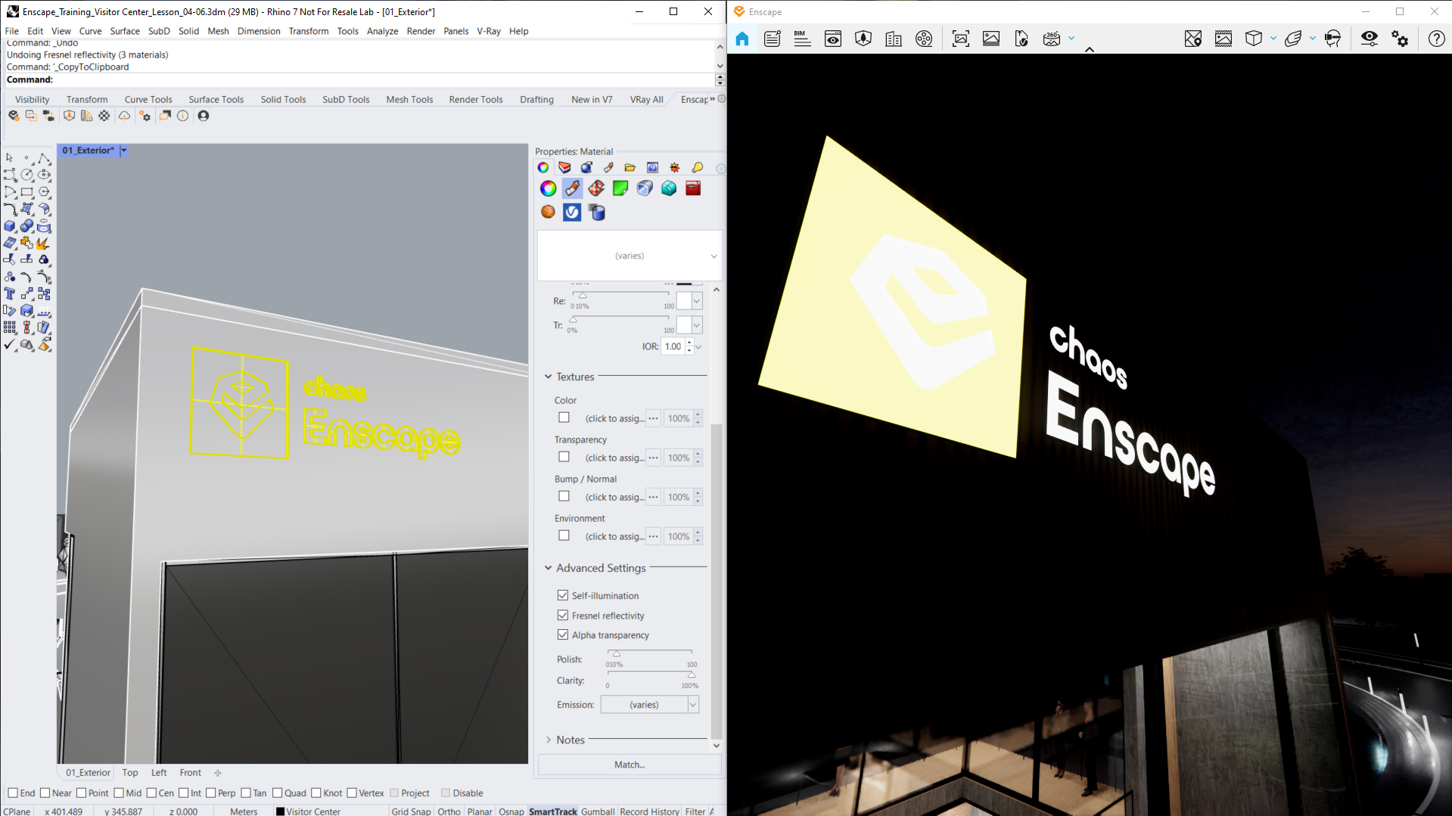The height and width of the screenshot is (816, 1452).
Task: Click the 360 panorama export icon
Action: (x=1051, y=39)
